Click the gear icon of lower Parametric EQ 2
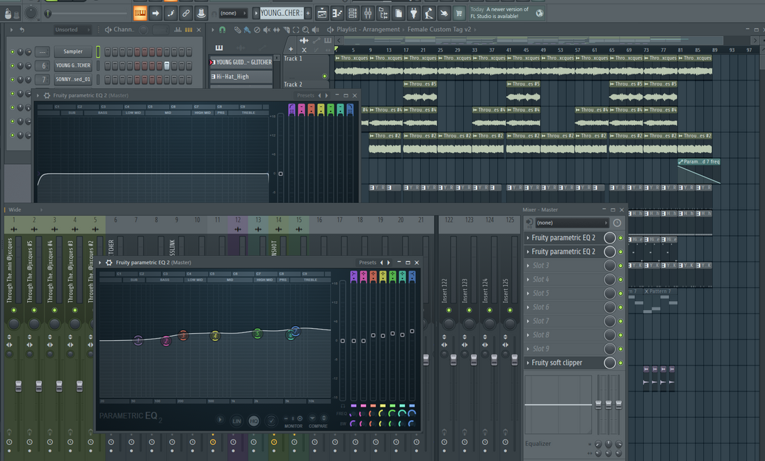The width and height of the screenshot is (765, 461). point(109,263)
